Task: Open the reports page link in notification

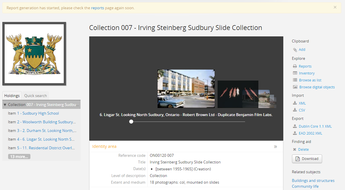Action: 97,8
